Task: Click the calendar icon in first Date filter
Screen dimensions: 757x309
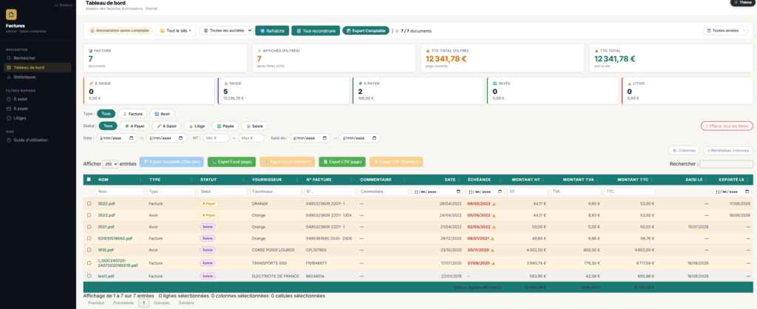Action: click(x=132, y=138)
